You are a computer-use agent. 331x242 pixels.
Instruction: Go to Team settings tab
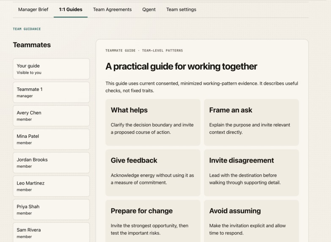181,9
